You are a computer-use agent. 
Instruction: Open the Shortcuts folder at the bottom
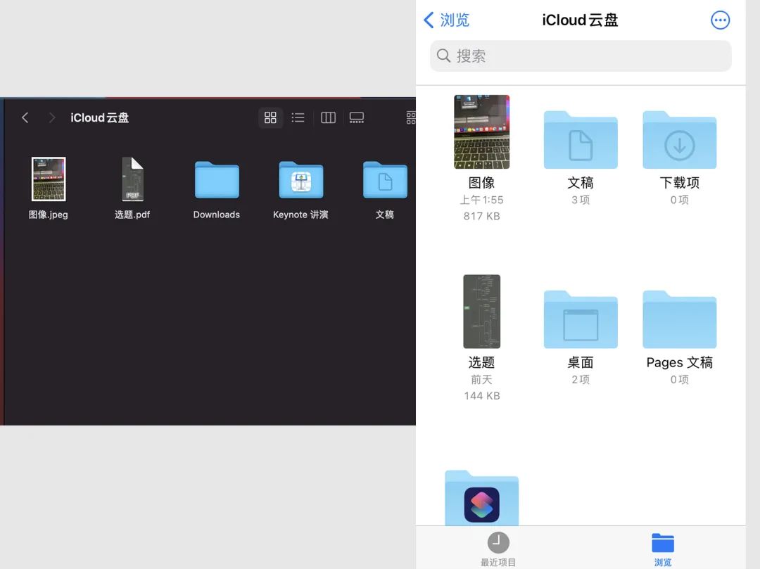[481, 499]
